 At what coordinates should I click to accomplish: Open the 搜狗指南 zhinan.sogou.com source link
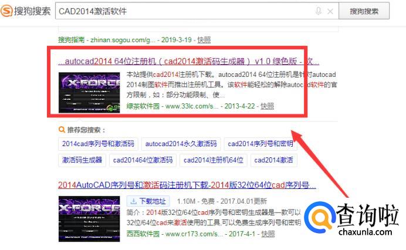tap(107, 40)
